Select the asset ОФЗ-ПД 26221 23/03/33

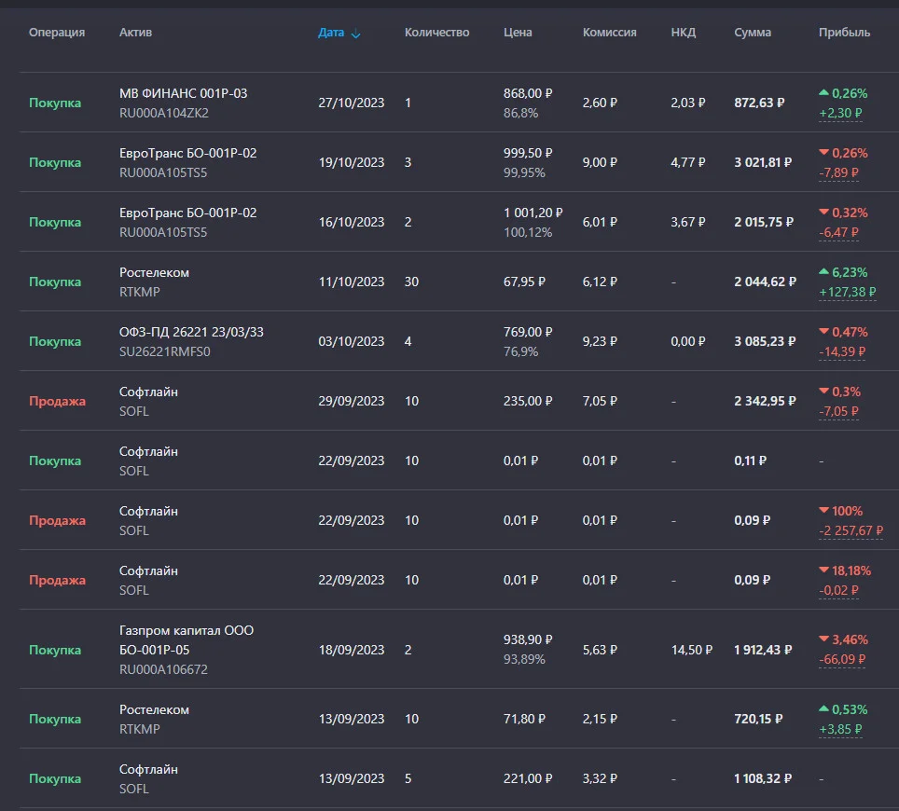click(x=191, y=332)
